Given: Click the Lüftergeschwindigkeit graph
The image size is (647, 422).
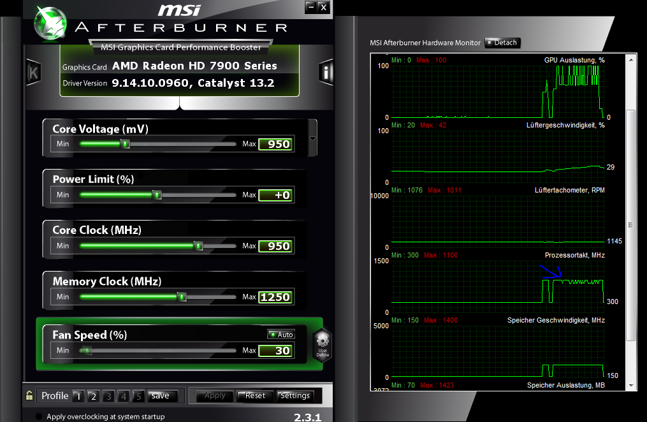Looking at the screenshot, I should 498,157.
